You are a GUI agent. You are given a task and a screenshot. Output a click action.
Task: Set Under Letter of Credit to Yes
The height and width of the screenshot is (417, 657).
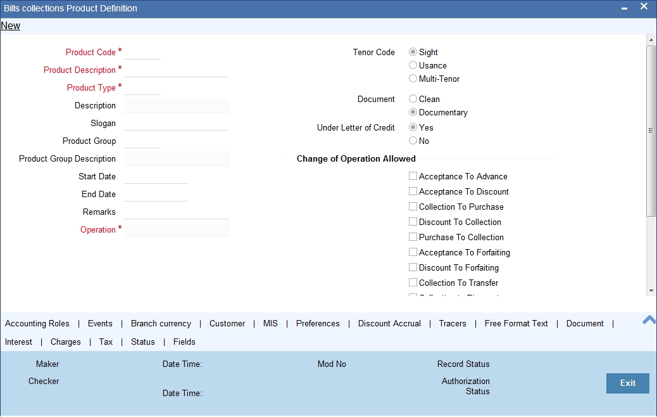tap(413, 127)
